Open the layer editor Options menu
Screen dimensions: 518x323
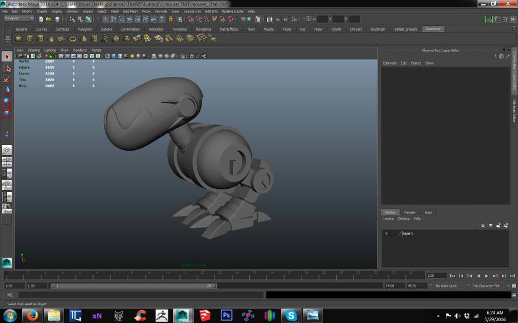(404, 218)
